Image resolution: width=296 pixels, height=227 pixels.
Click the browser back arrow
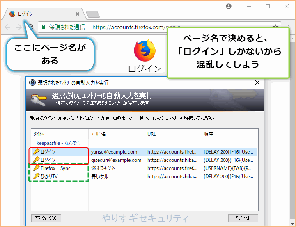click(x=7, y=27)
